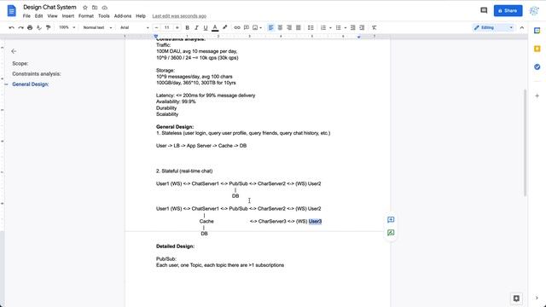Image resolution: width=546 pixels, height=307 pixels.
Task: Expand numbered list options arrow
Action: point(330,27)
